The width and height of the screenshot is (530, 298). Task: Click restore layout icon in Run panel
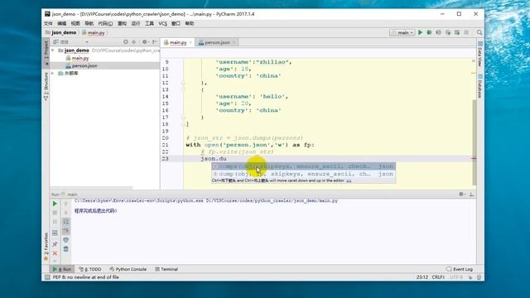[x=55, y=233]
